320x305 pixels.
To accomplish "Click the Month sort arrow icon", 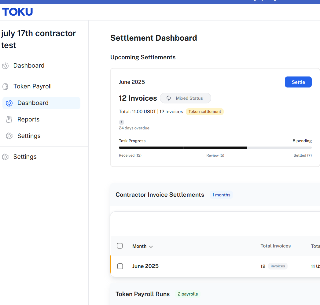I will tap(151, 246).
